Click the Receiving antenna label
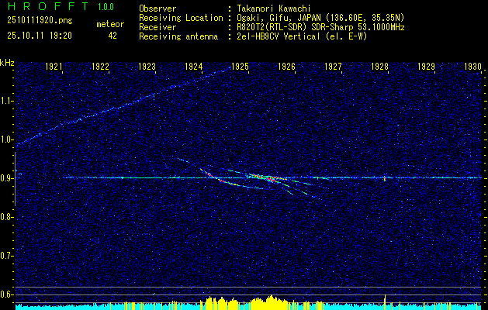The height and width of the screenshot is (310, 488). [178, 36]
